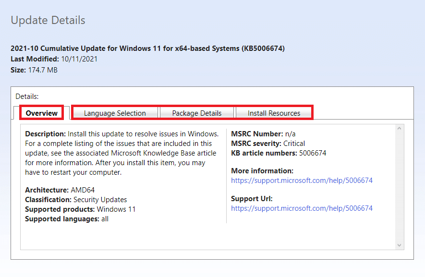Click the Update Details page heading
This screenshot has width=425, height=277.
tap(48, 20)
